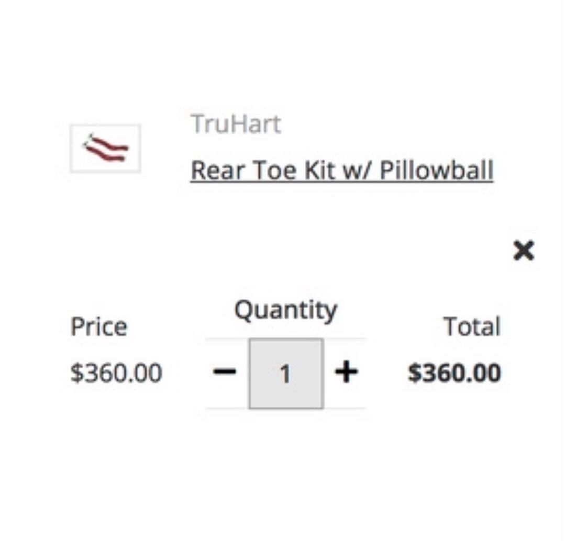Screen dimensions: 565x541
Task: Click the bold $360.00 total amount
Action: pyautogui.click(x=454, y=373)
